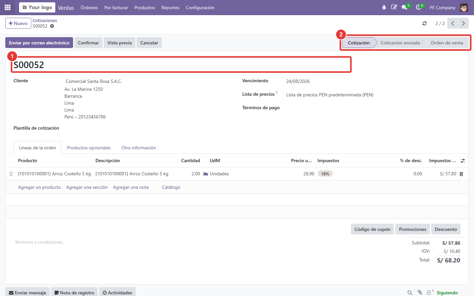Click the Código de cupón button
The image size is (474, 296).
[x=372, y=229]
